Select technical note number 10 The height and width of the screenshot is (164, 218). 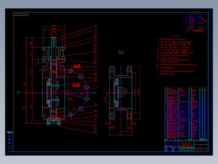[176, 65]
